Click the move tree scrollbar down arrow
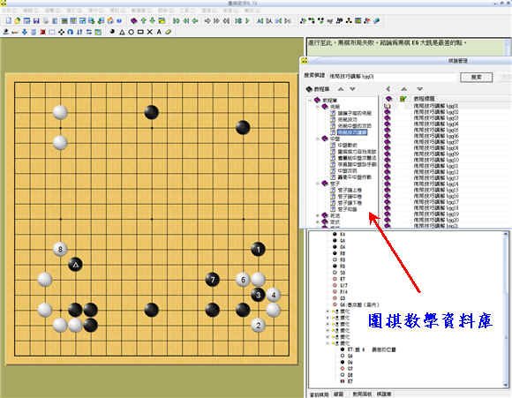 [x=506, y=384]
